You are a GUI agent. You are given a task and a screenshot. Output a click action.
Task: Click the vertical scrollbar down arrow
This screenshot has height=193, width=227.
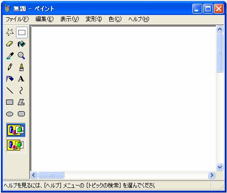[x=219, y=167]
